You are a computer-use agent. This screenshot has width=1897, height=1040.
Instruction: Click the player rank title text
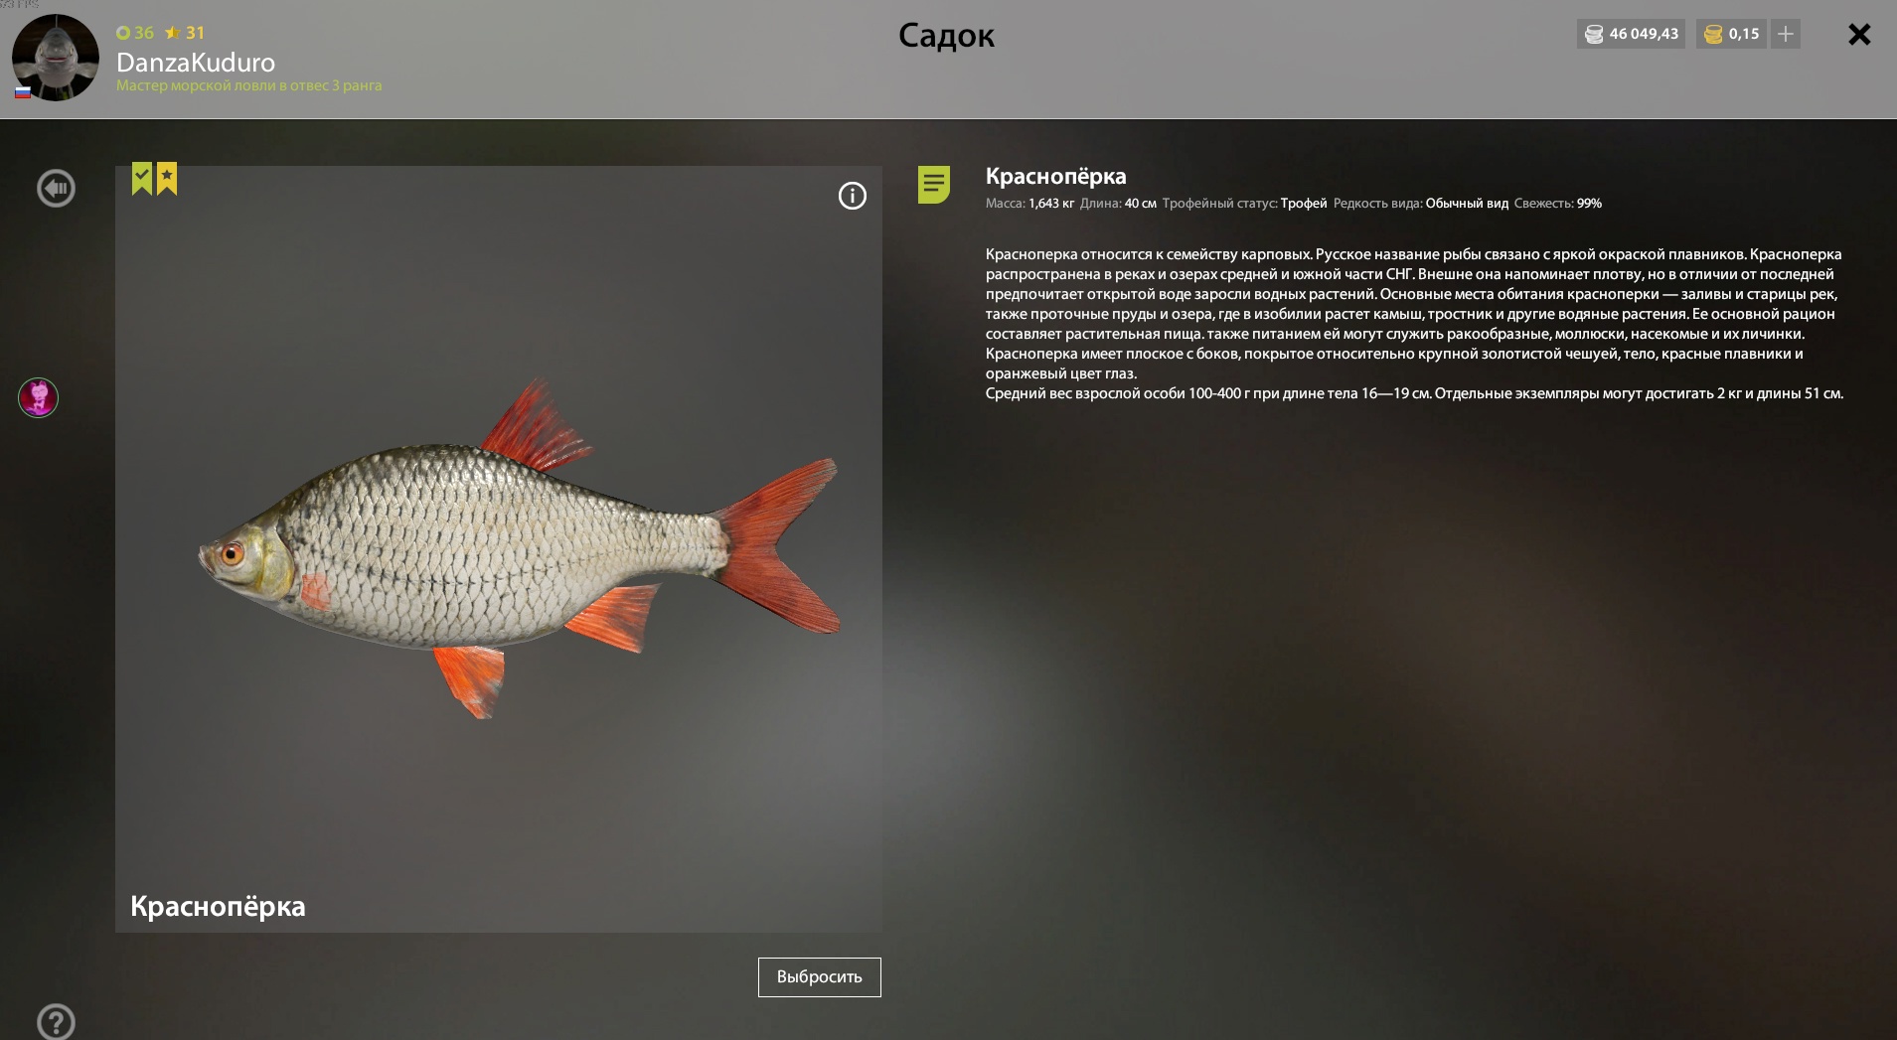(x=249, y=85)
